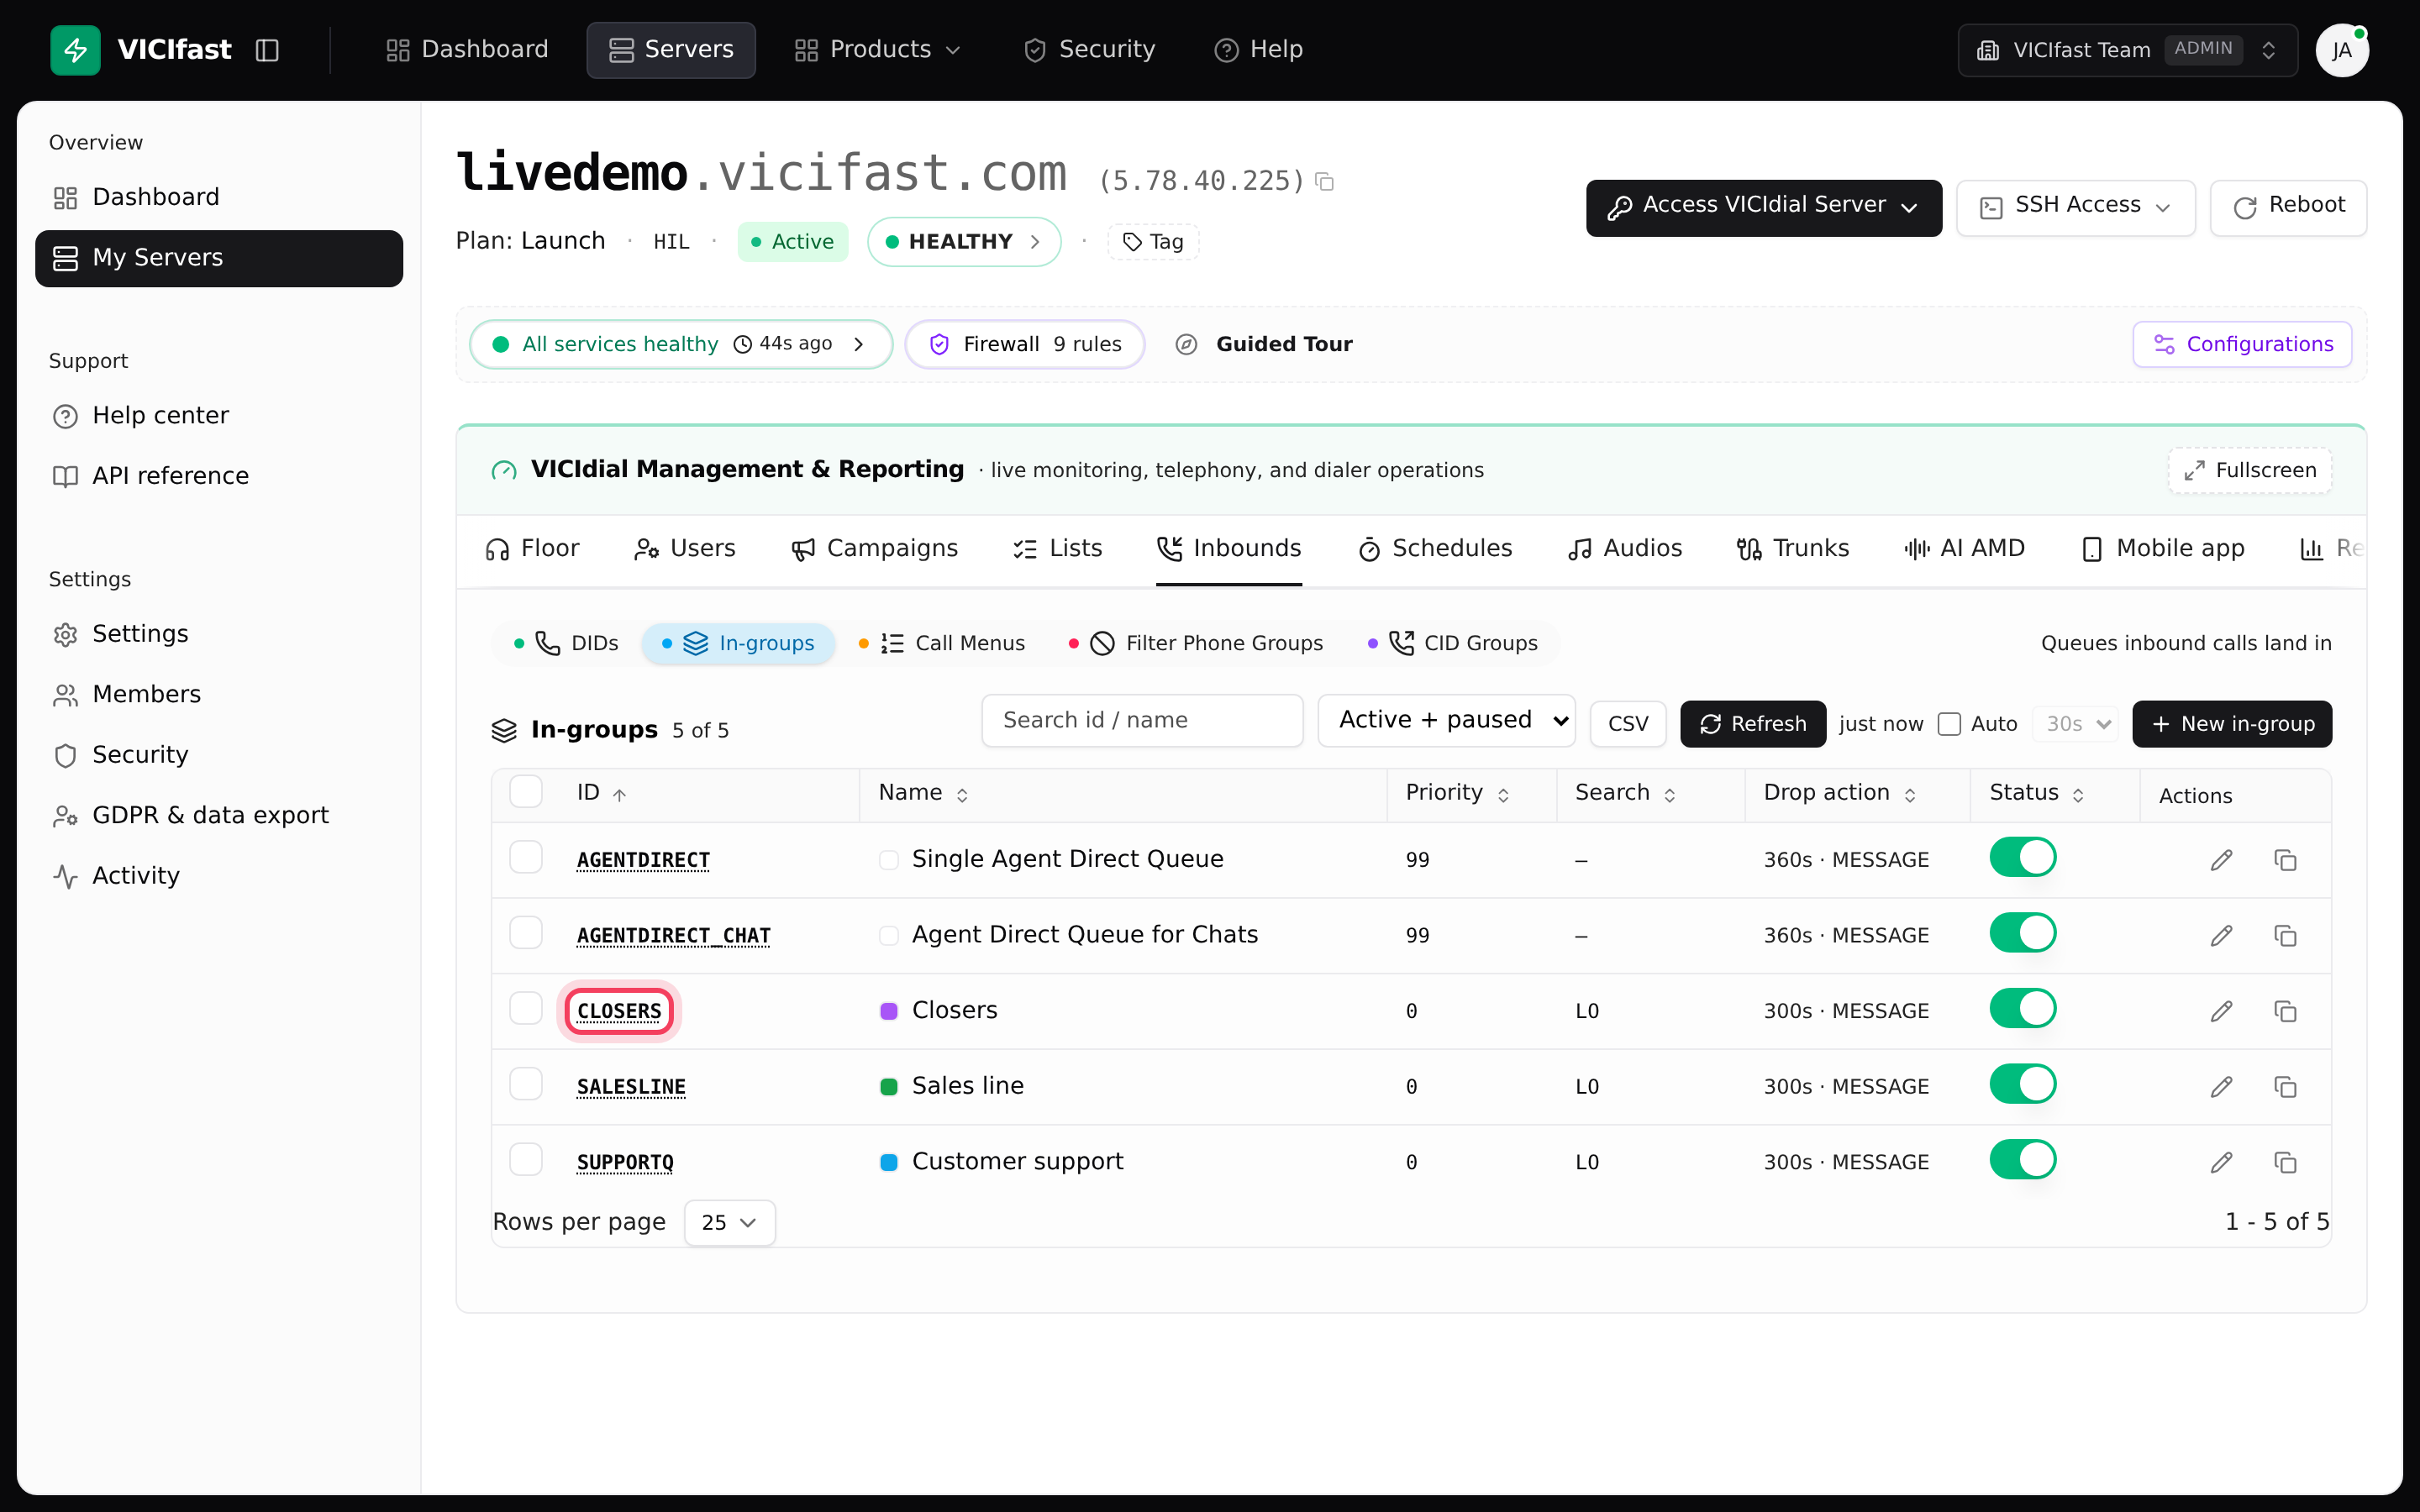Viewport: 2420px width, 1512px height.
Task: Open the Configurations button
Action: point(2242,344)
